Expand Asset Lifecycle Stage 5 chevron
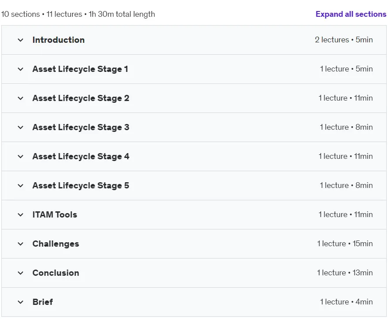This screenshot has width=388, height=319. tap(21, 186)
